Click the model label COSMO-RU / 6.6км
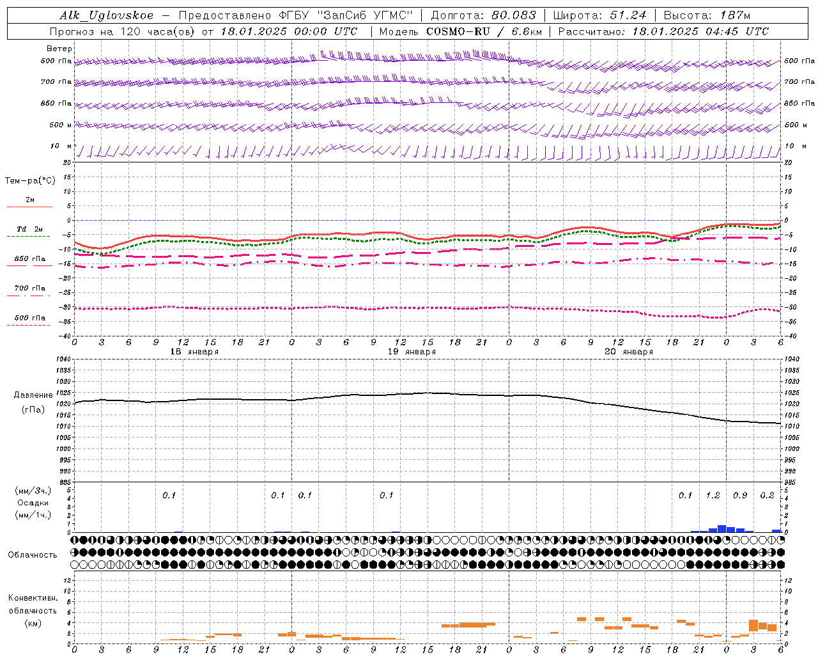818x655 pixels. click(484, 31)
